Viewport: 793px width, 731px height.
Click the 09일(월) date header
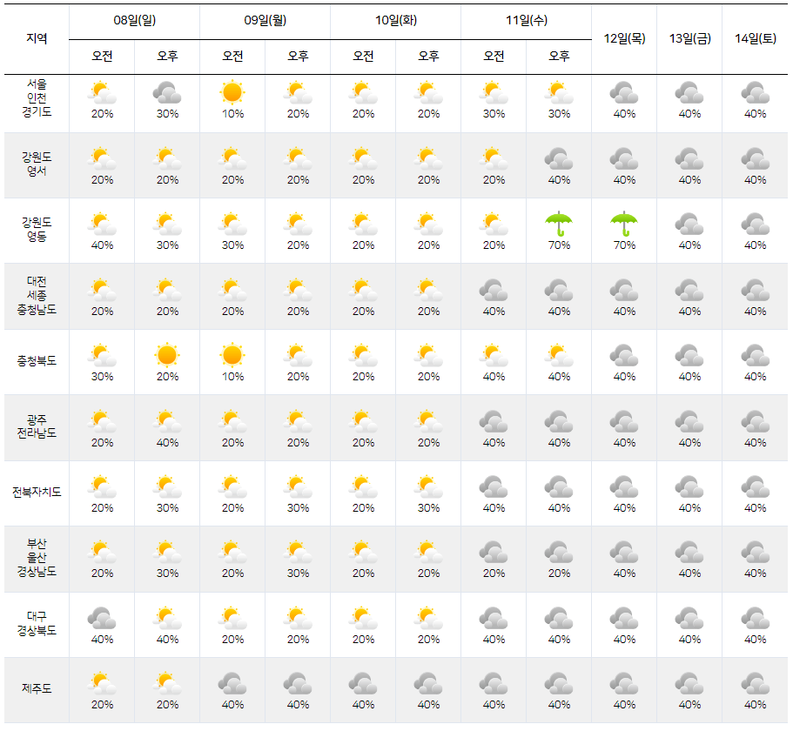(x=265, y=20)
